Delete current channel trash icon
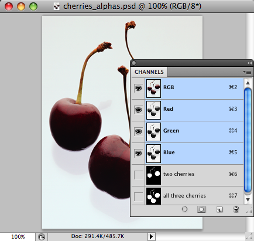Image resolution: width=254 pixels, height=241 pixels. (x=236, y=209)
